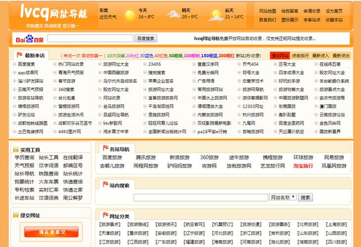The width and height of the screenshot is (361, 247).
Task: Open the 给我留言 link
Action: (290, 11)
